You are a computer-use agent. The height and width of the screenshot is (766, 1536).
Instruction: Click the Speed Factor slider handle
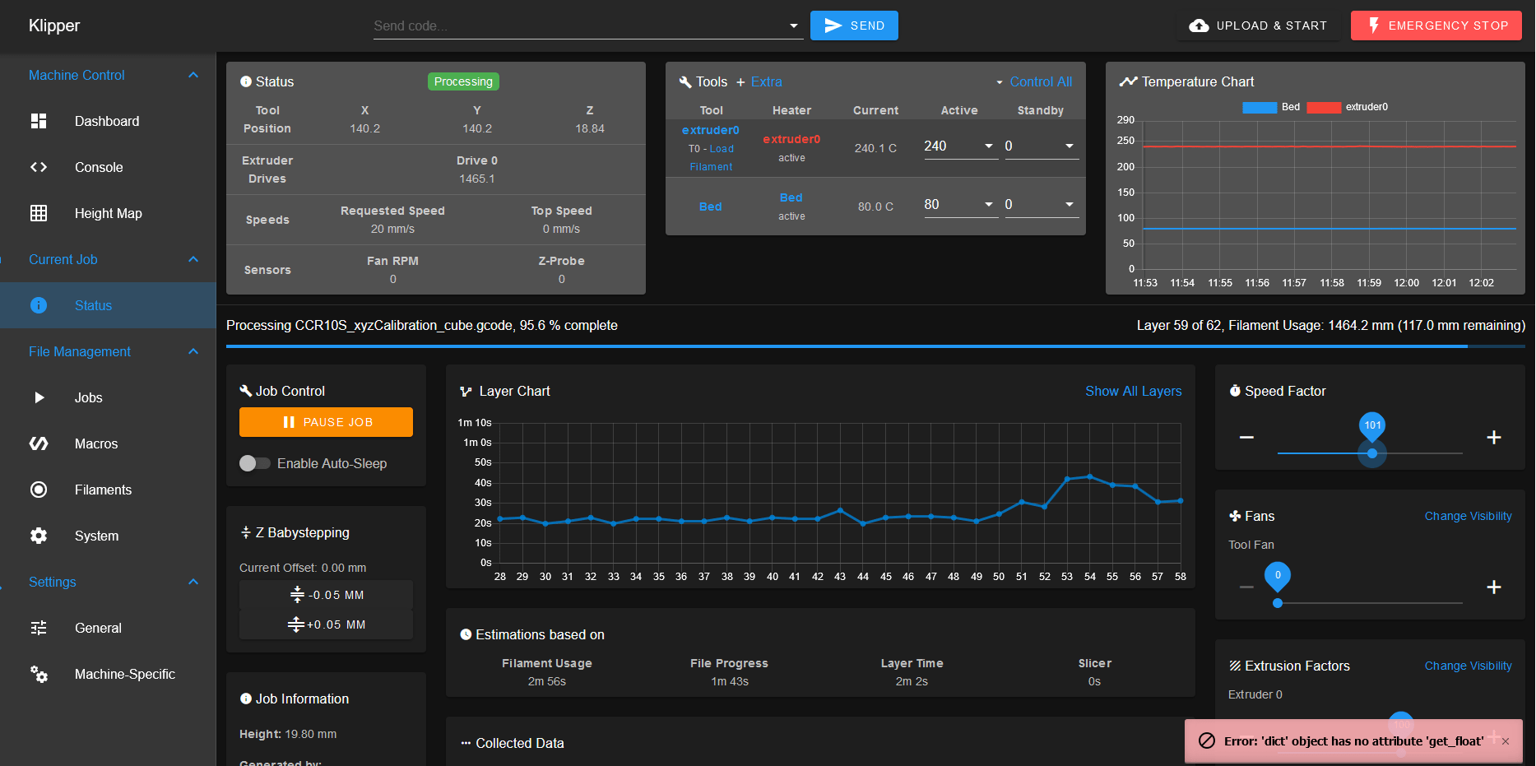coord(1372,453)
